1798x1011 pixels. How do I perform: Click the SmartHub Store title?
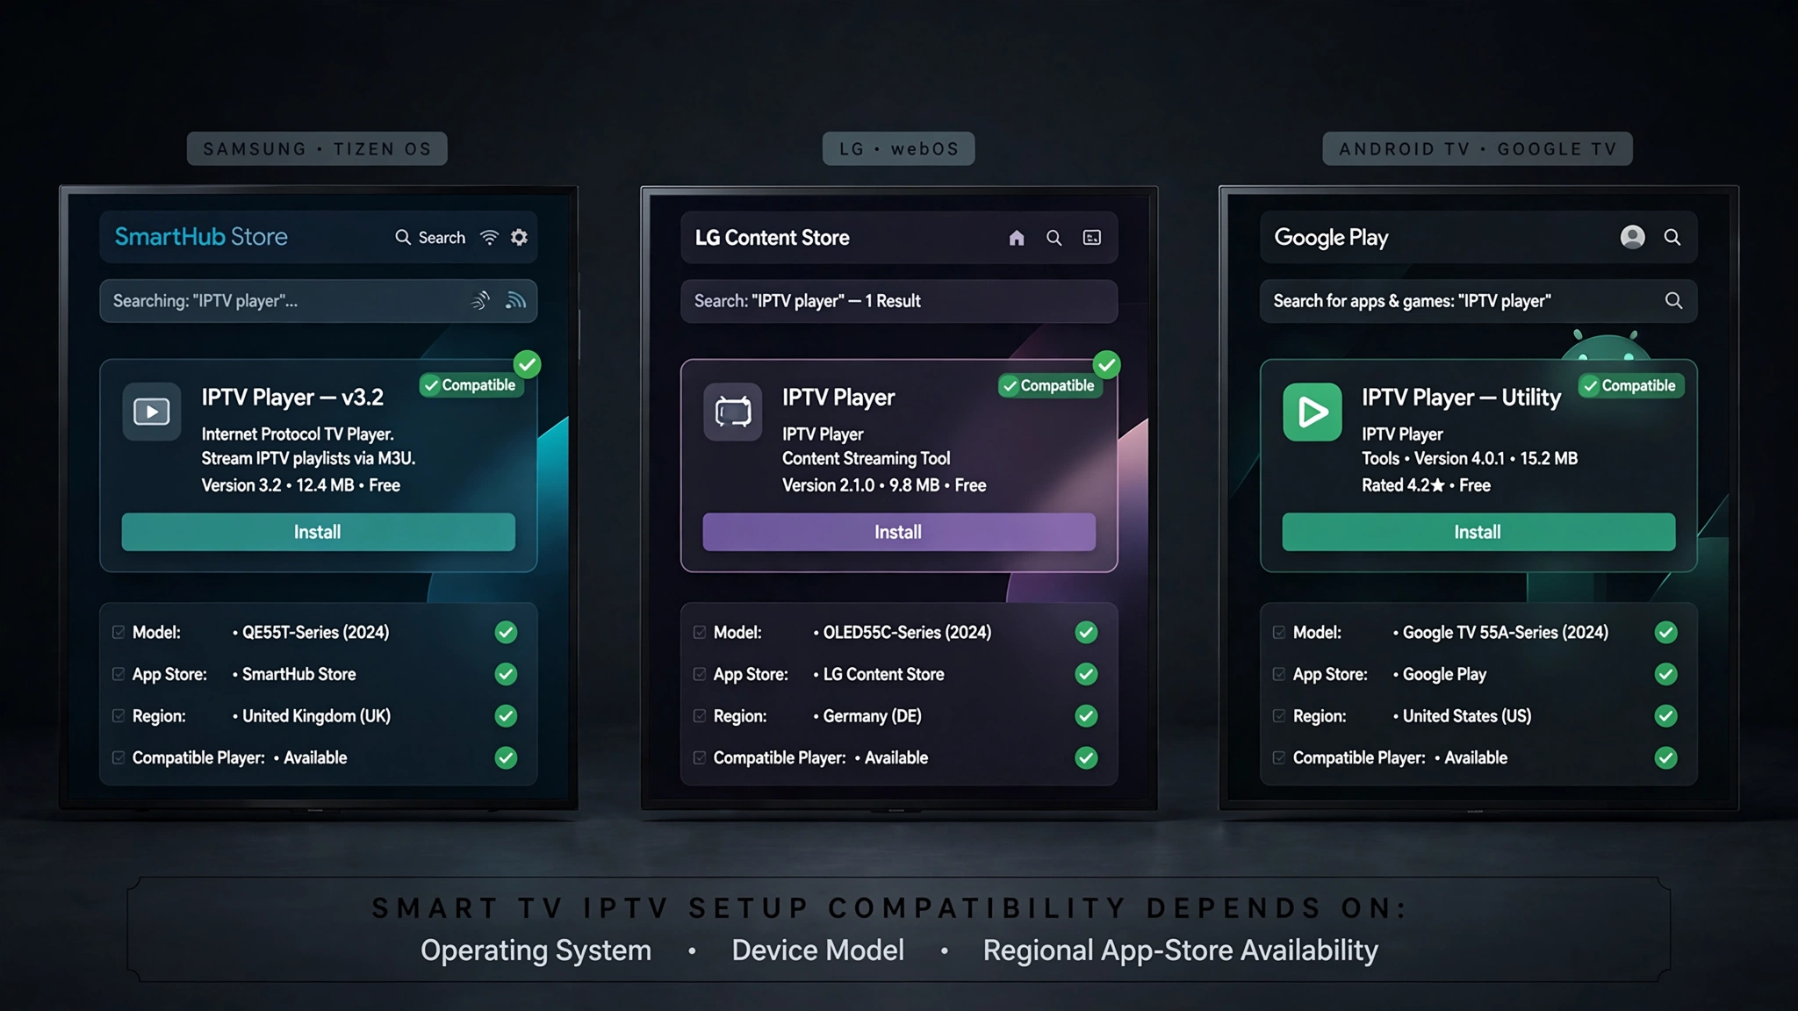(x=201, y=237)
